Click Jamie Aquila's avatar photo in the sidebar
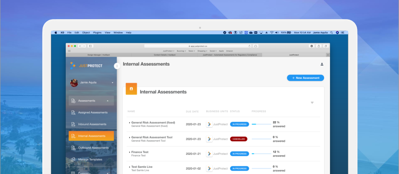This screenshot has height=174, width=399. (74, 83)
